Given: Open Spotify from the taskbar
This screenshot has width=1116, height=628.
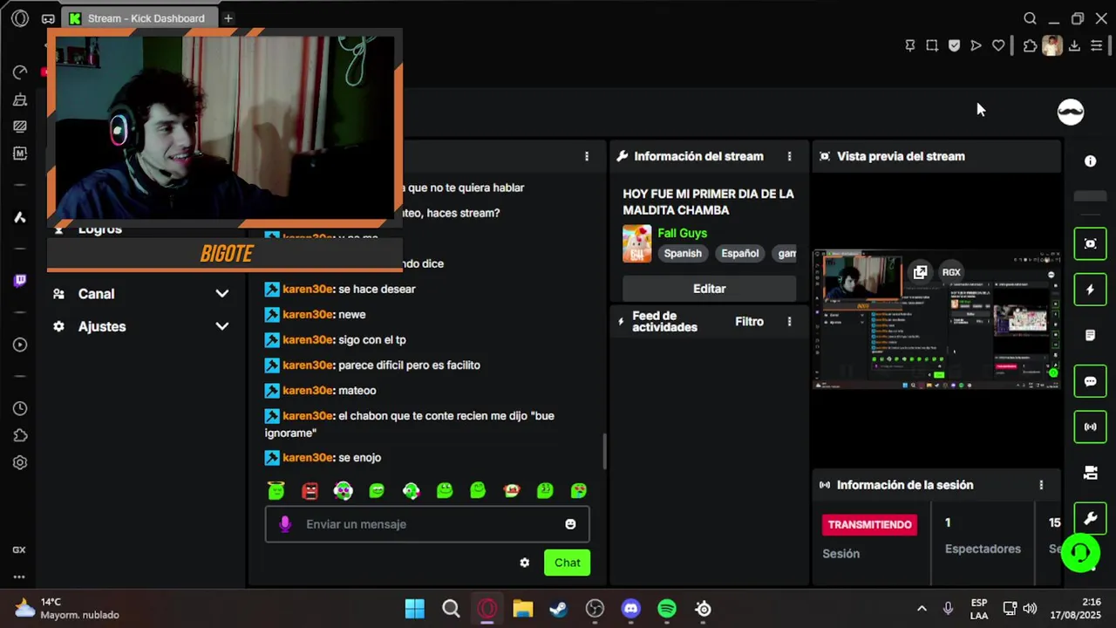Looking at the screenshot, I should [x=667, y=609].
